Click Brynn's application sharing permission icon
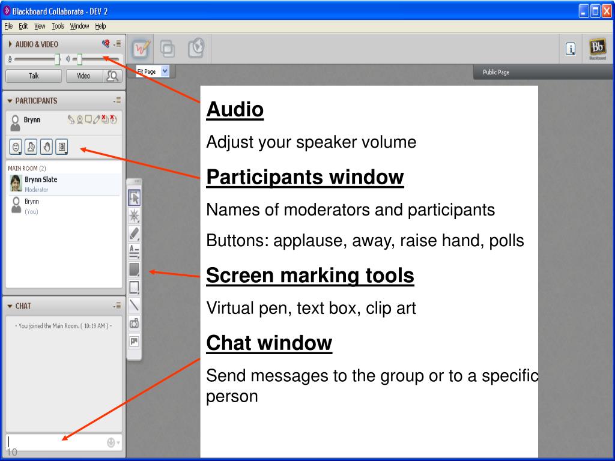Viewport: 615px width, 461px height. coord(105,119)
